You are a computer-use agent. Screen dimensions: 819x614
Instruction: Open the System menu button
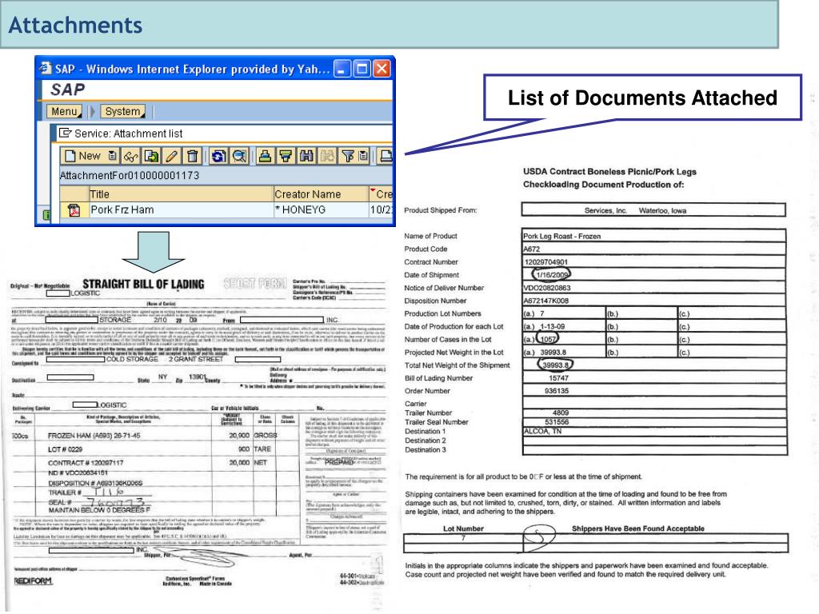tap(122, 111)
